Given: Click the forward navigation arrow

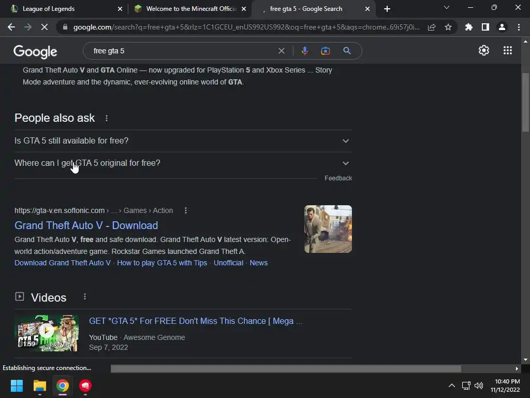Looking at the screenshot, I should pos(28,27).
